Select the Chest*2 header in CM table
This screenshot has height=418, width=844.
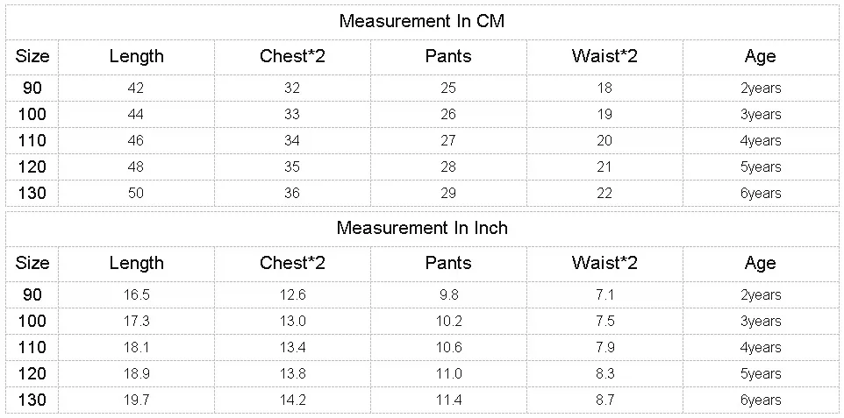[292, 56]
